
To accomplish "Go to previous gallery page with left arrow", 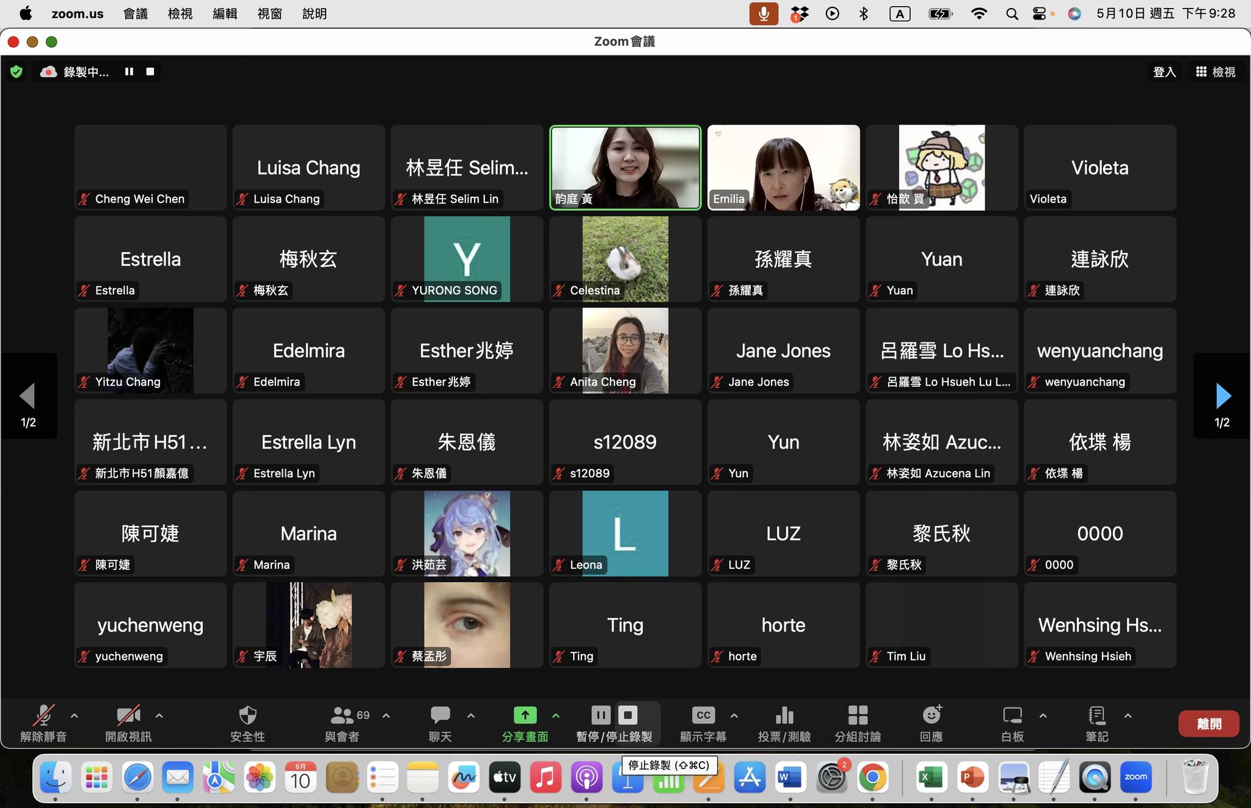I will 28,396.
